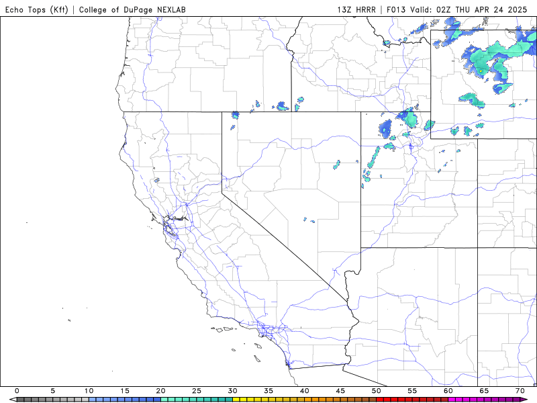Image resolution: width=537 pixels, height=403 pixels.
Task: Select the first yellow swatch in the color bar
Action: (236, 400)
